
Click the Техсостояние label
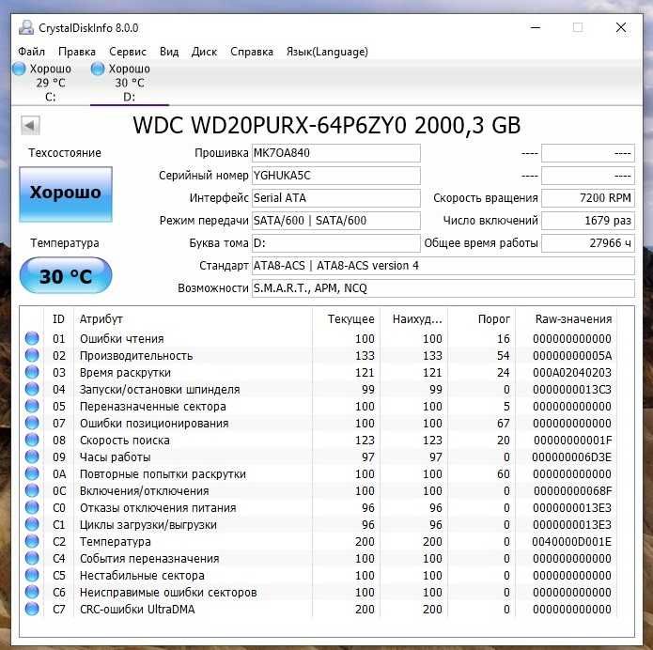click(x=65, y=153)
